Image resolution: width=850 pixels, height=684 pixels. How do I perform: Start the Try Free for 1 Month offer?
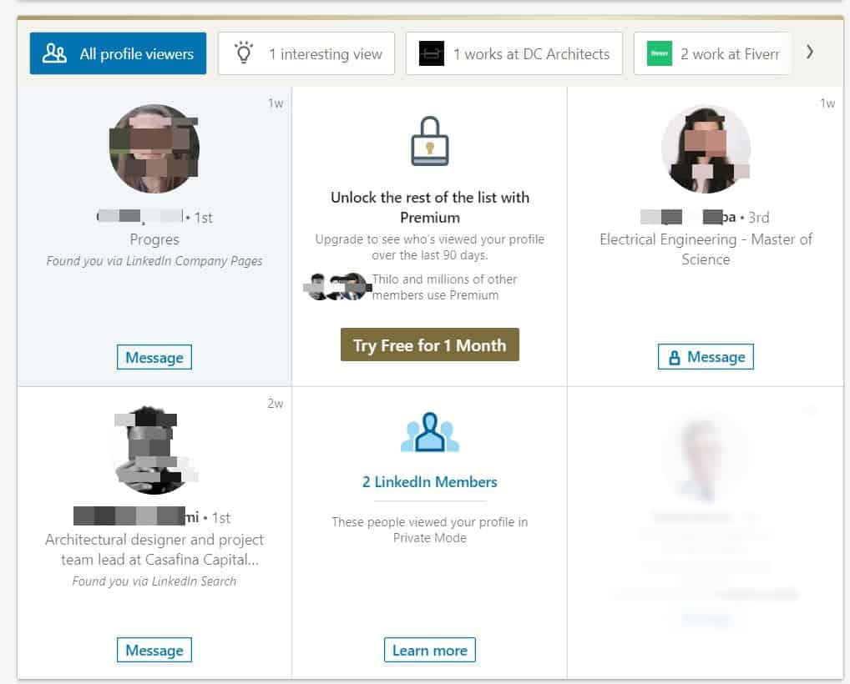point(430,345)
